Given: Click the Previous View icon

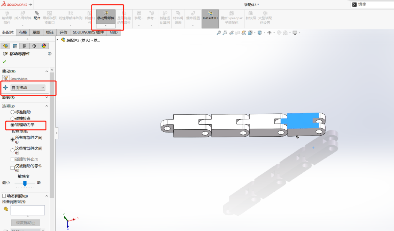Looking at the screenshot, I should [x=231, y=33].
